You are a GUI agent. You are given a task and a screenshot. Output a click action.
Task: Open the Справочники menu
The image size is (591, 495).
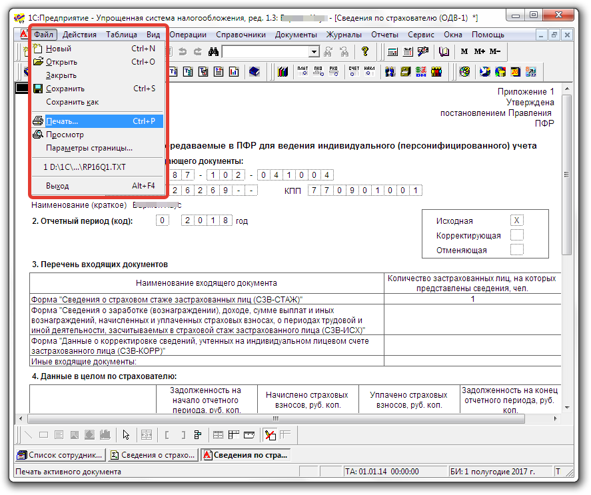tap(241, 35)
